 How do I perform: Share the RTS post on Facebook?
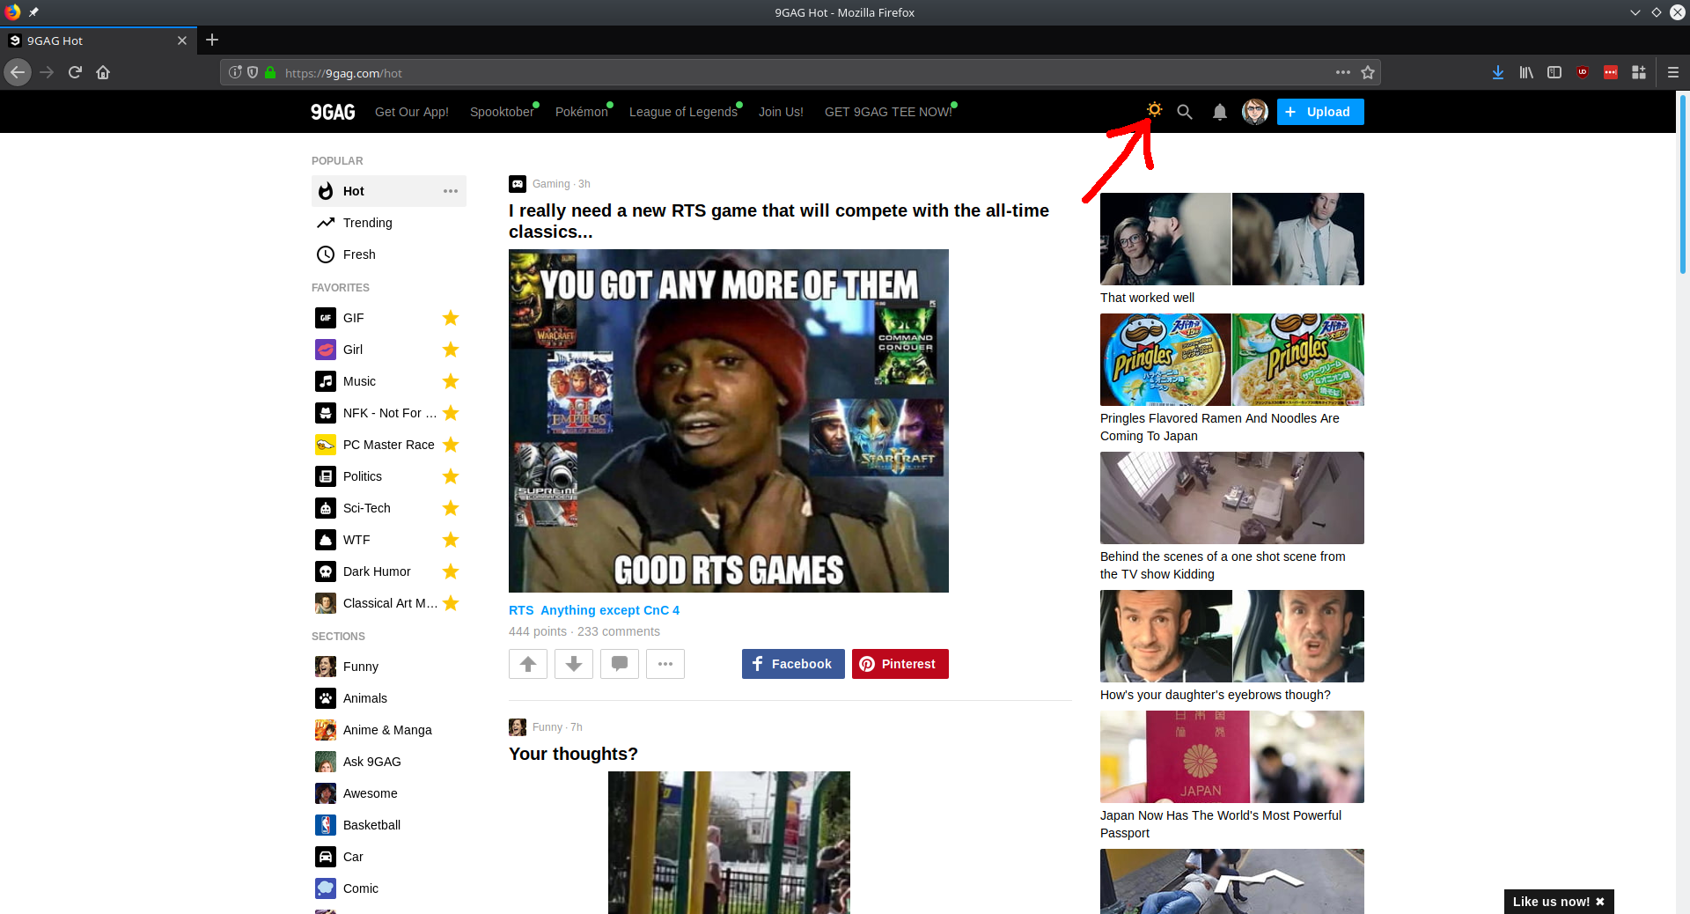[793, 664]
